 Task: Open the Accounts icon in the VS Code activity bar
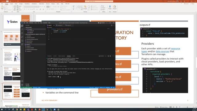tap(22, 81)
